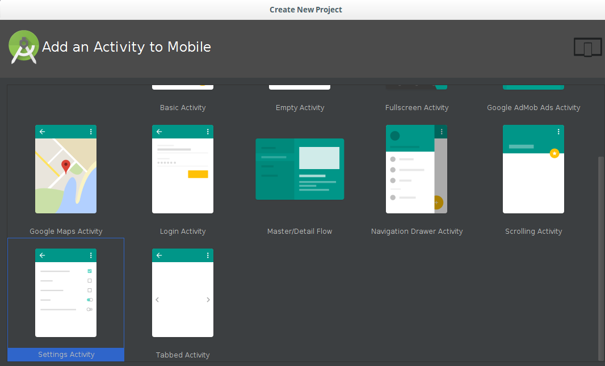The height and width of the screenshot is (366, 605).
Task: Select the Tabbed Activity template
Action: pyautogui.click(x=183, y=293)
